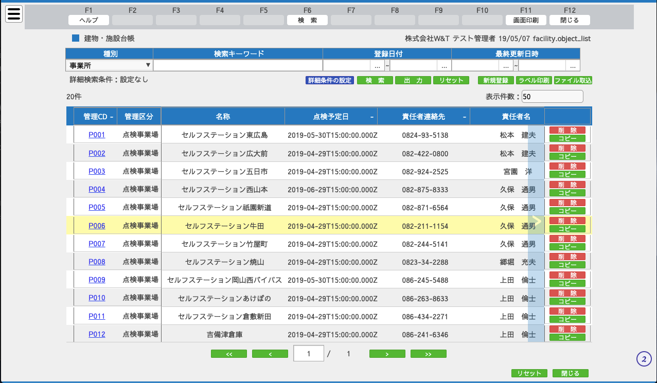This screenshot has height=383, width=657.
Task: Click the bottom リセット button
Action: 529,373
